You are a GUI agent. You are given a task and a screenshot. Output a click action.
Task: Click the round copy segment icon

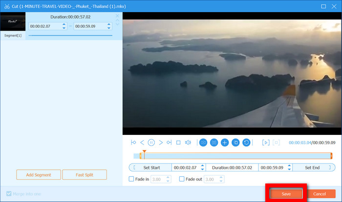click(235, 143)
